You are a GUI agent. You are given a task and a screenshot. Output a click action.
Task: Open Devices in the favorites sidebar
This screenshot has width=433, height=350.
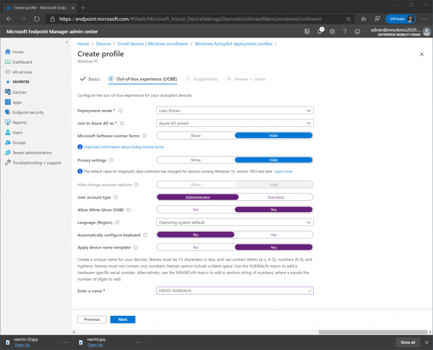(x=16, y=92)
